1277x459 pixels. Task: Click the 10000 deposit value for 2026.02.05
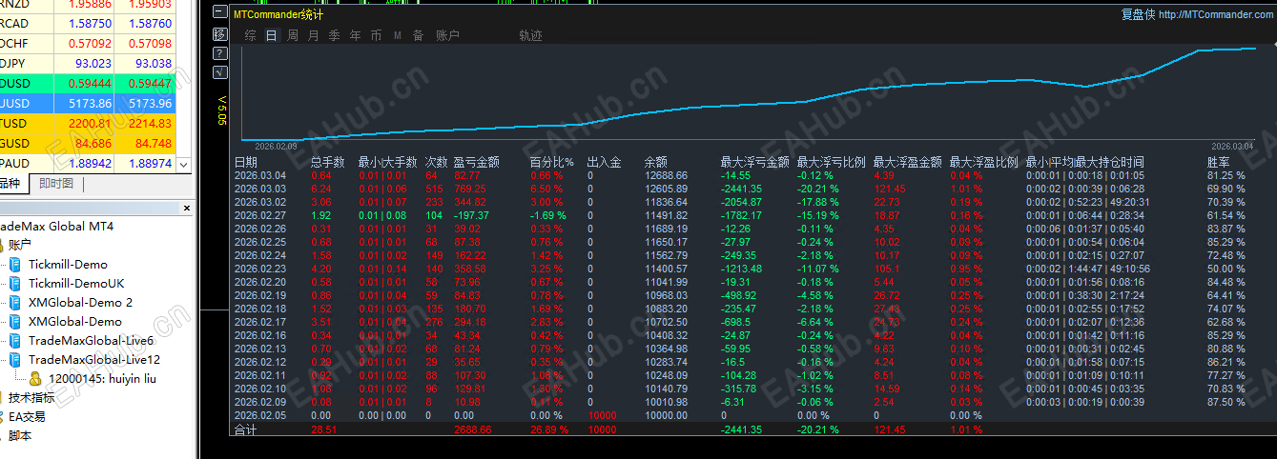tap(601, 415)
